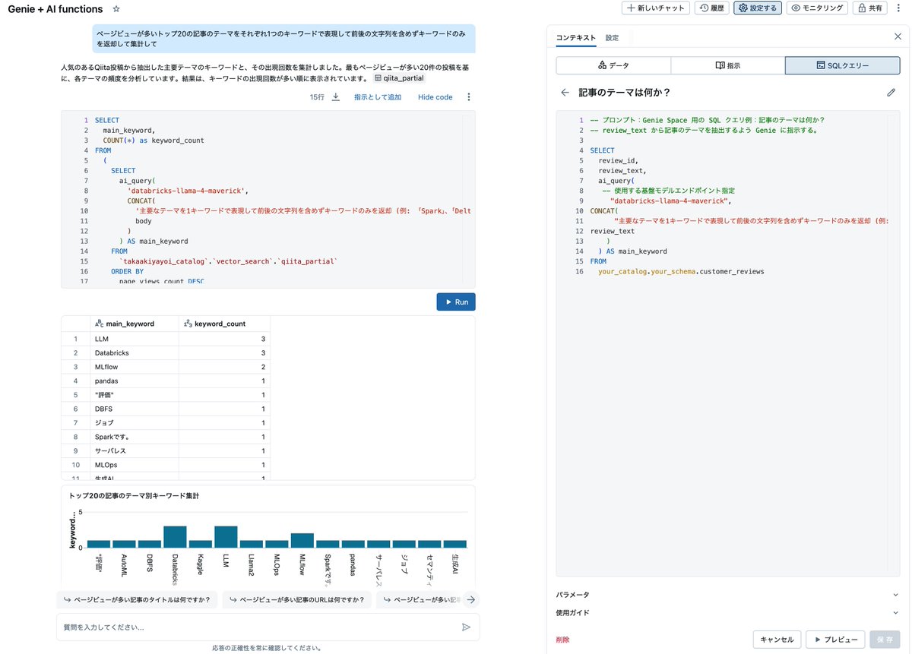Switch to the 設定 tab
This screenshot has height=654, width=912.
point(612,37)
